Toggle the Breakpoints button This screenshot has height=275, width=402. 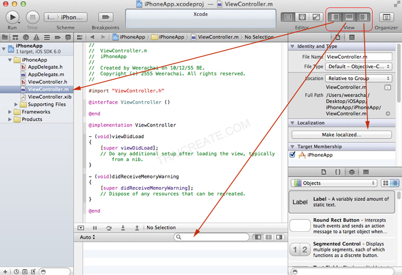click(x=105, y=17)
